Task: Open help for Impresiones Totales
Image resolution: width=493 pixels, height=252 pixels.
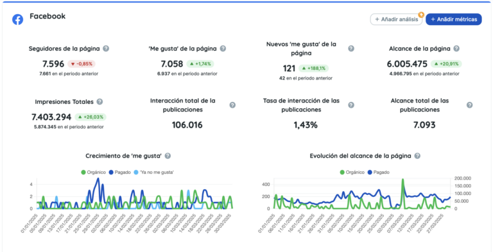Action: click(x=99, y=102)
